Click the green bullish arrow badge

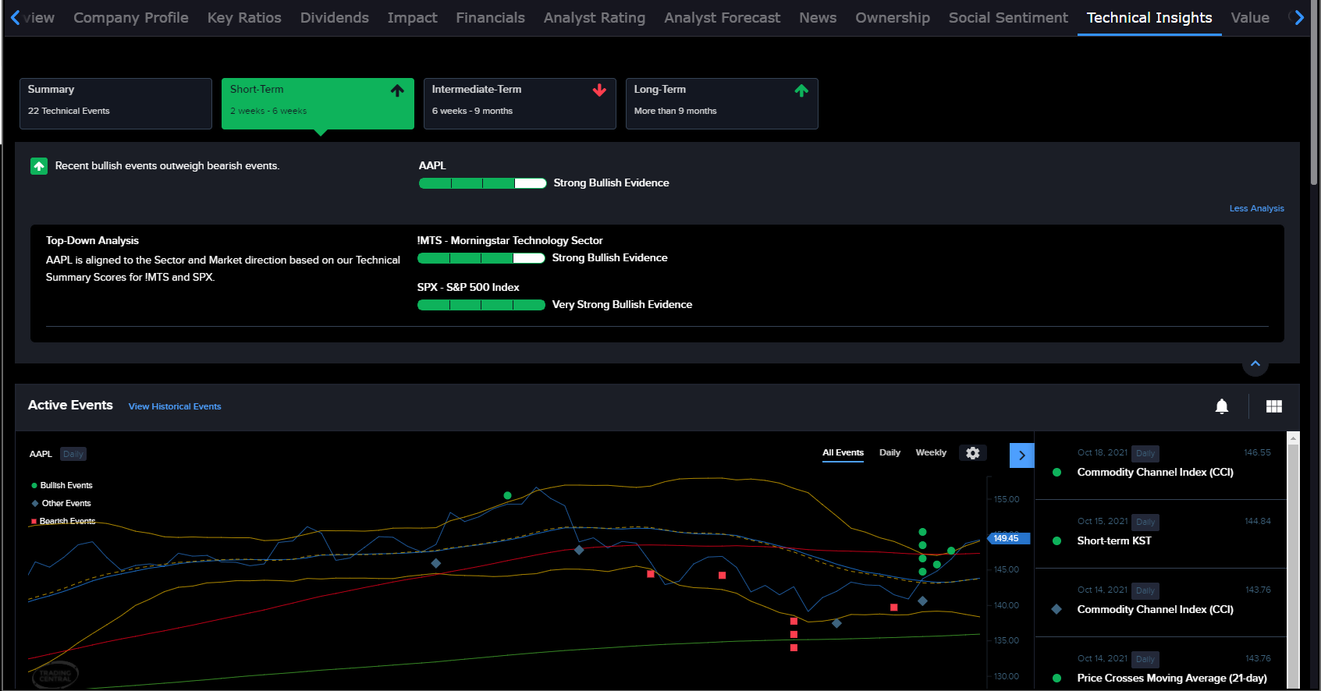[39, 166]
